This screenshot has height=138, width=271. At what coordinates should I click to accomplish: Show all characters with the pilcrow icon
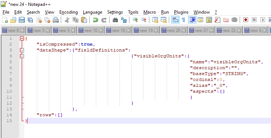[x=183, y=20]
